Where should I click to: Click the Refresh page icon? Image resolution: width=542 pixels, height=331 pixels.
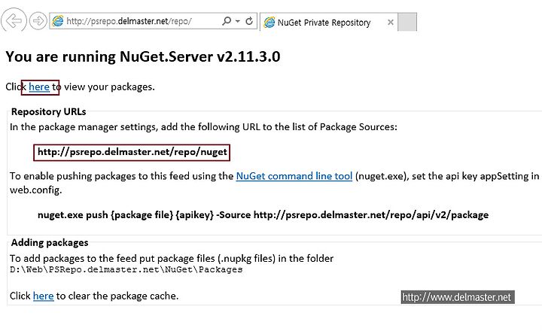[x=249, y=21]
